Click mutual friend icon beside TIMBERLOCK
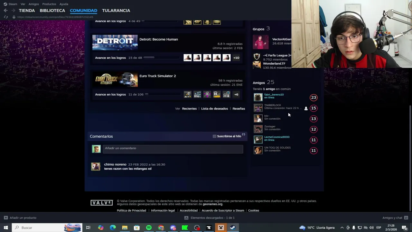This screenshot has width=412, height=232. click(306, 108)
